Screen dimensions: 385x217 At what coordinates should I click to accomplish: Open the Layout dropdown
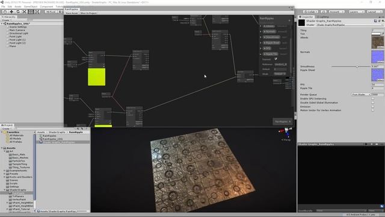(375, 11)
